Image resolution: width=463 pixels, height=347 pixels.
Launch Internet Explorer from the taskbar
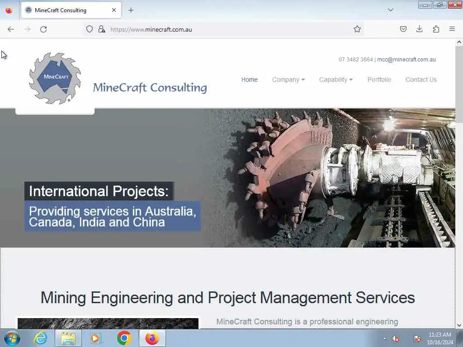[x=40, y=338]
